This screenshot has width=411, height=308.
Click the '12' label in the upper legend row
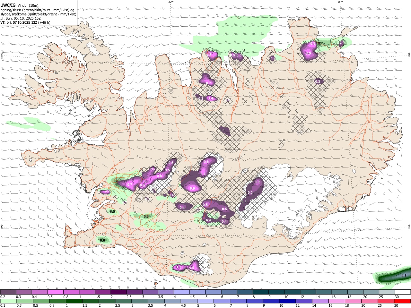[x=302, y=297]
